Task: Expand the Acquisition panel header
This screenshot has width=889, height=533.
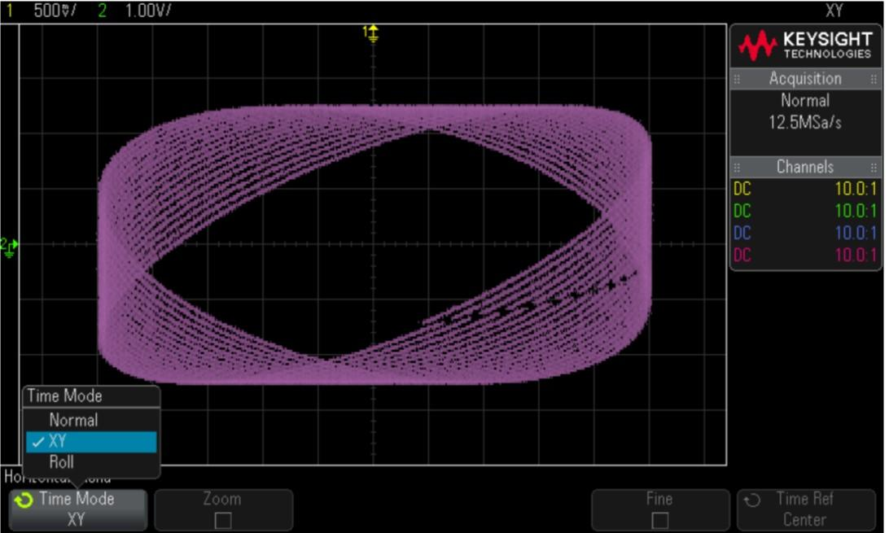Action: point(804,79)
